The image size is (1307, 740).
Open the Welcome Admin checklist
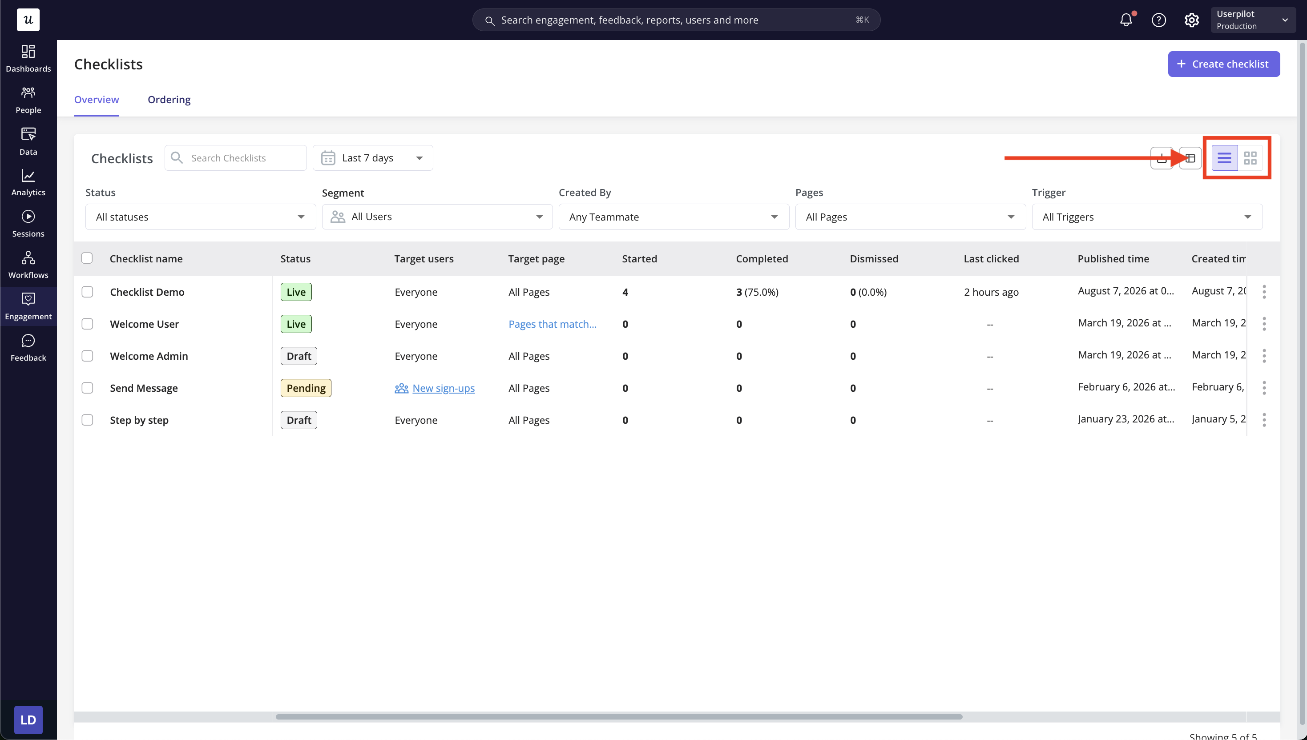click(x=149, y=356)
